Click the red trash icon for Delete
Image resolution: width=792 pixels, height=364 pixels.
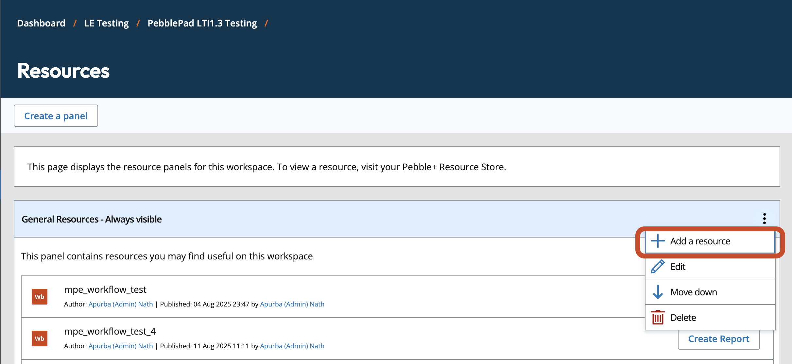tap(658, 318)
